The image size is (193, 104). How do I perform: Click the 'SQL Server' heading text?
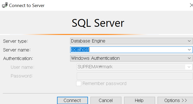coord(98,23)
